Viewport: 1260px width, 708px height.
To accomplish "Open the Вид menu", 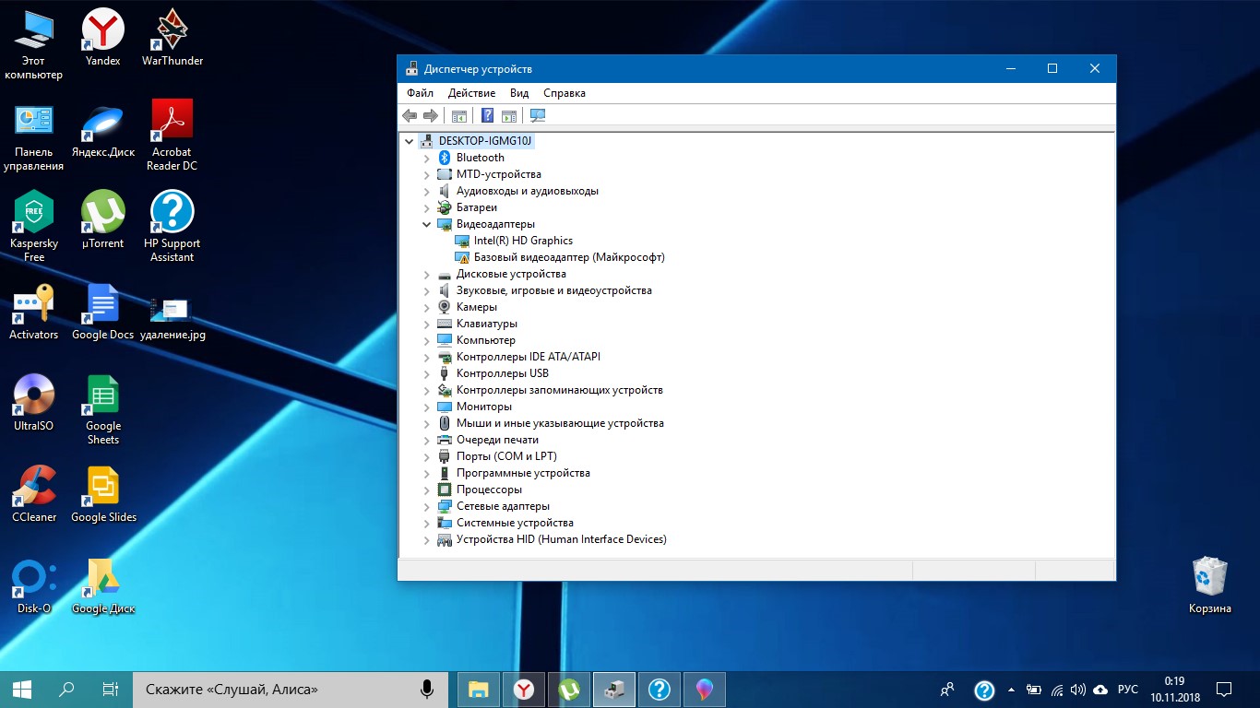I will (x=519, y=93).
